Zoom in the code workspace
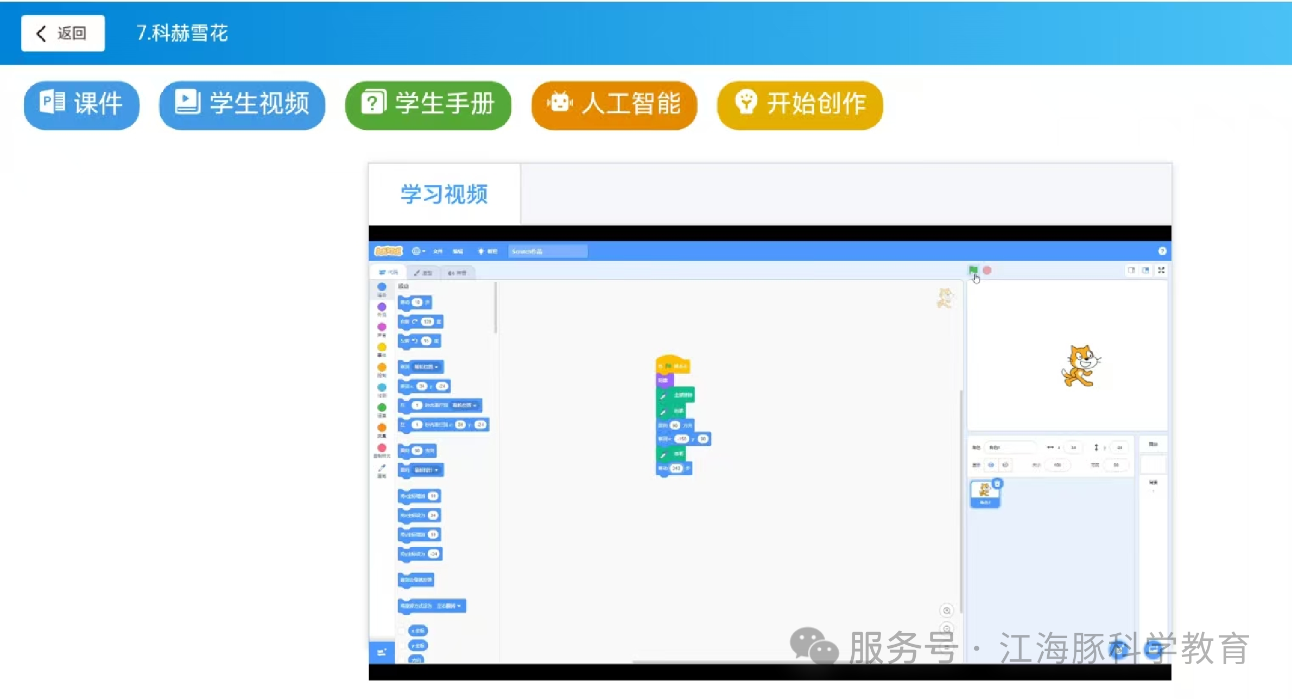Viewport: 1292px width, 700px height. [946, 611]
